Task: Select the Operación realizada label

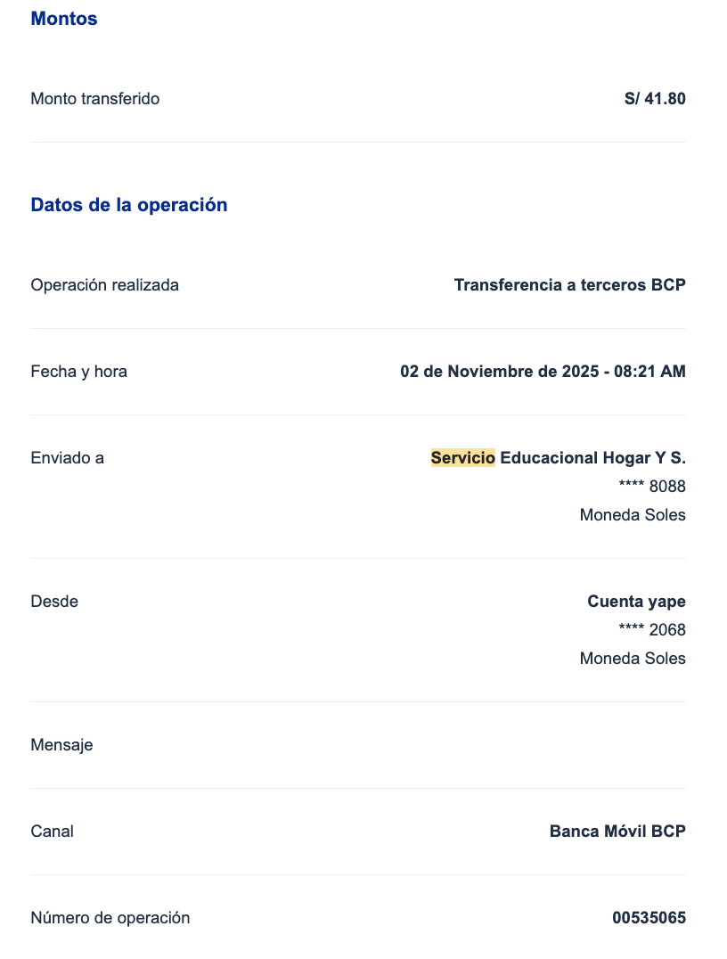Action: coord(104,285)
